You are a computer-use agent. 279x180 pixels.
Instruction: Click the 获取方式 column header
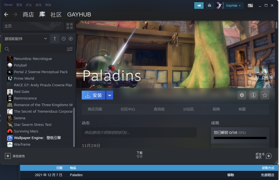(268, 168)
